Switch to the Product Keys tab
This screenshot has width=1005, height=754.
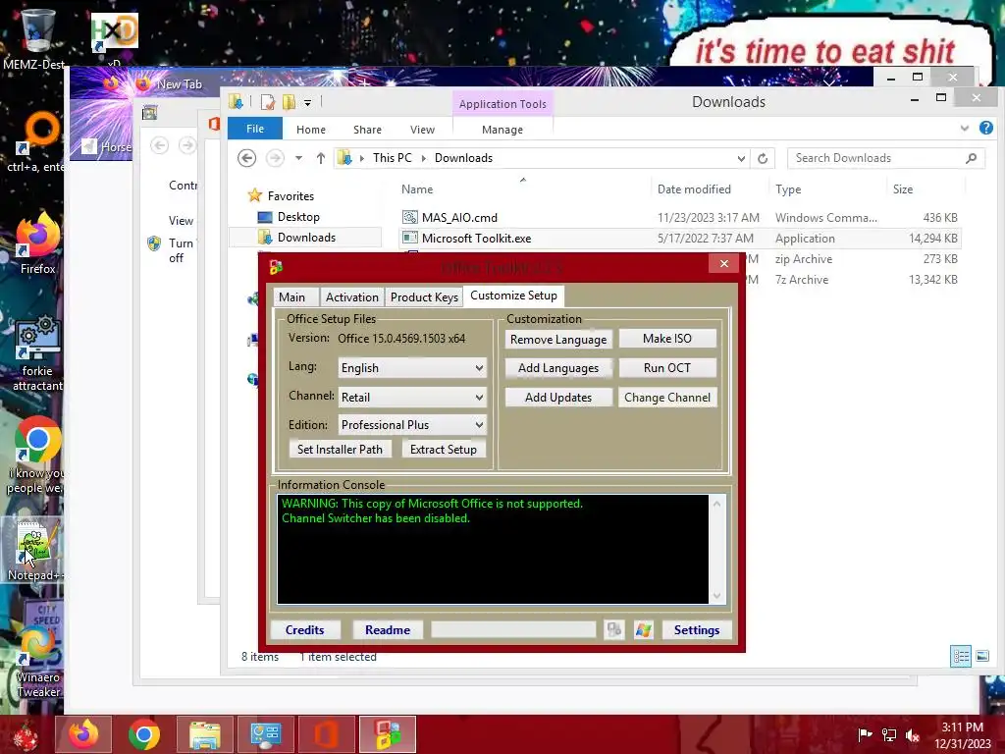424,296
